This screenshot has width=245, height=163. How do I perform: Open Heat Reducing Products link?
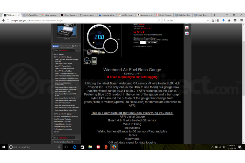pyautogui.click(x=62, y=119)
